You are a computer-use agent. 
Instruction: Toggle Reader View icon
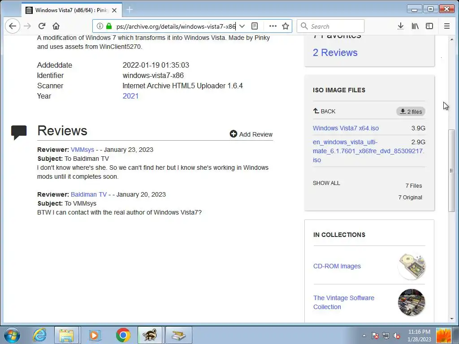point(255,26)
